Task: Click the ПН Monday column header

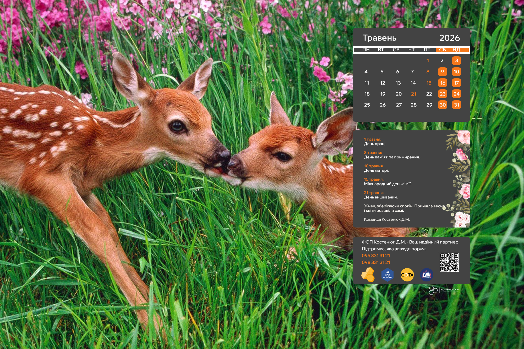Action: point(366,50)
